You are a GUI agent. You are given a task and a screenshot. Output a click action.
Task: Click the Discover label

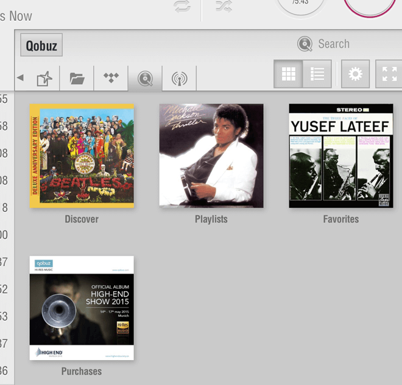pos(82,219)
